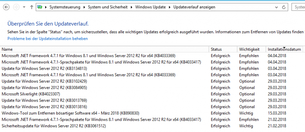Navigate to Windows Update breadcrumb
Viewport: 305px width, 132px height.
150,7
